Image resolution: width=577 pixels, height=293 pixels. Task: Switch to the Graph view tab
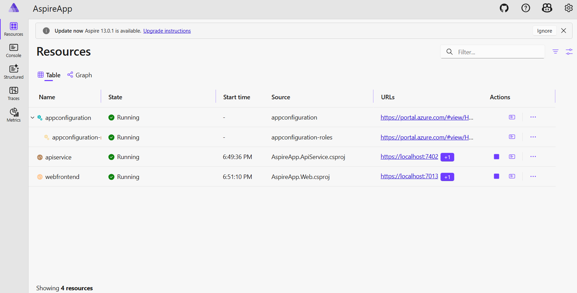click(x=80, y=75)
